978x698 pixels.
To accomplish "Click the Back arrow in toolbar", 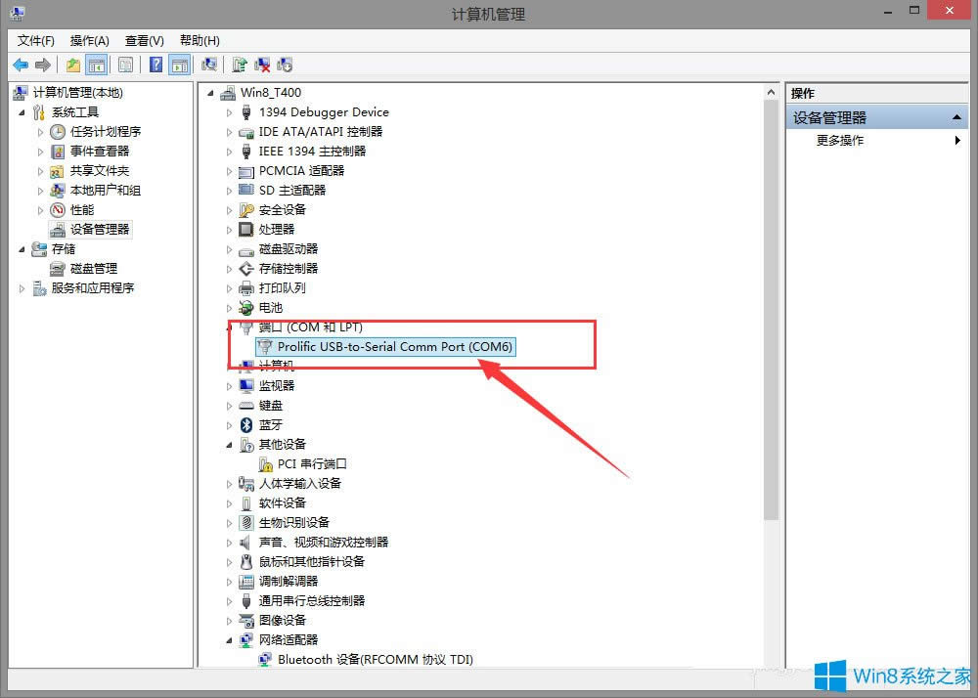I will (21, 65).
